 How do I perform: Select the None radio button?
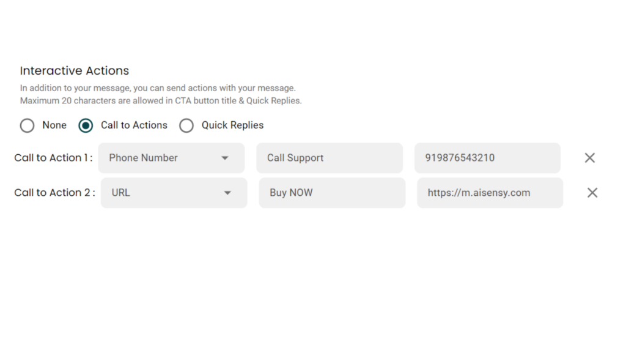point(27,125)
